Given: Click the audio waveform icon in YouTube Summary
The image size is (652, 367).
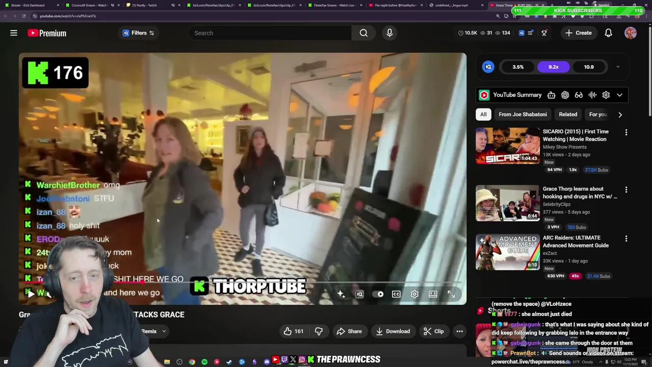Looking at the screenshot, I should click(592, 95).
